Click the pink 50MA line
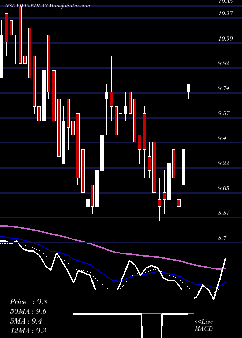The image size is (242, 338). (x=112, y=252)
